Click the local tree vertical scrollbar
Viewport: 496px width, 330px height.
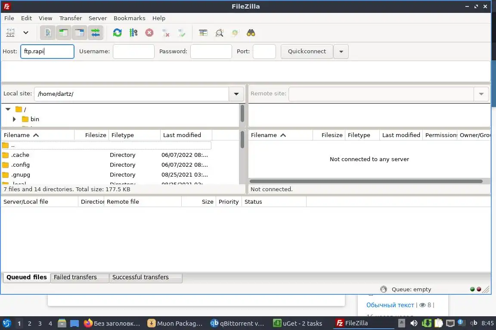(x=242, y=114)
